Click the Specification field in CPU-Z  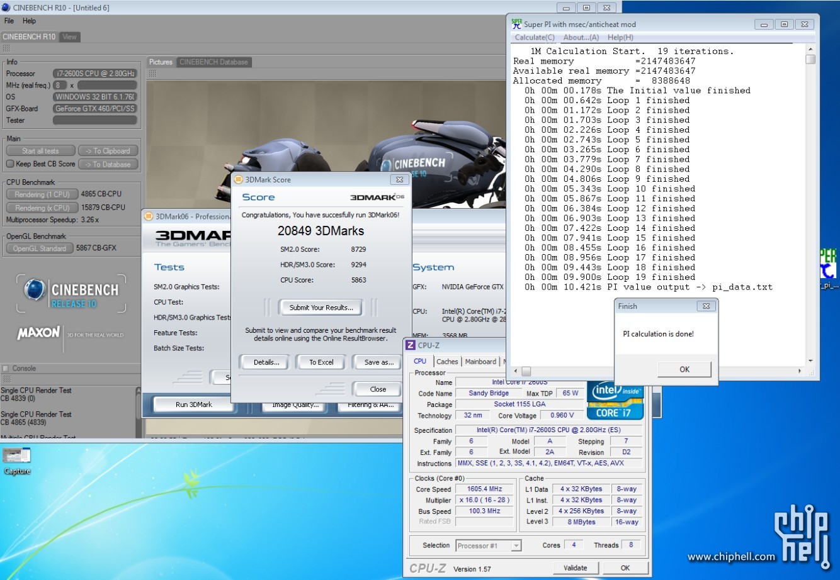coord(548,430)
